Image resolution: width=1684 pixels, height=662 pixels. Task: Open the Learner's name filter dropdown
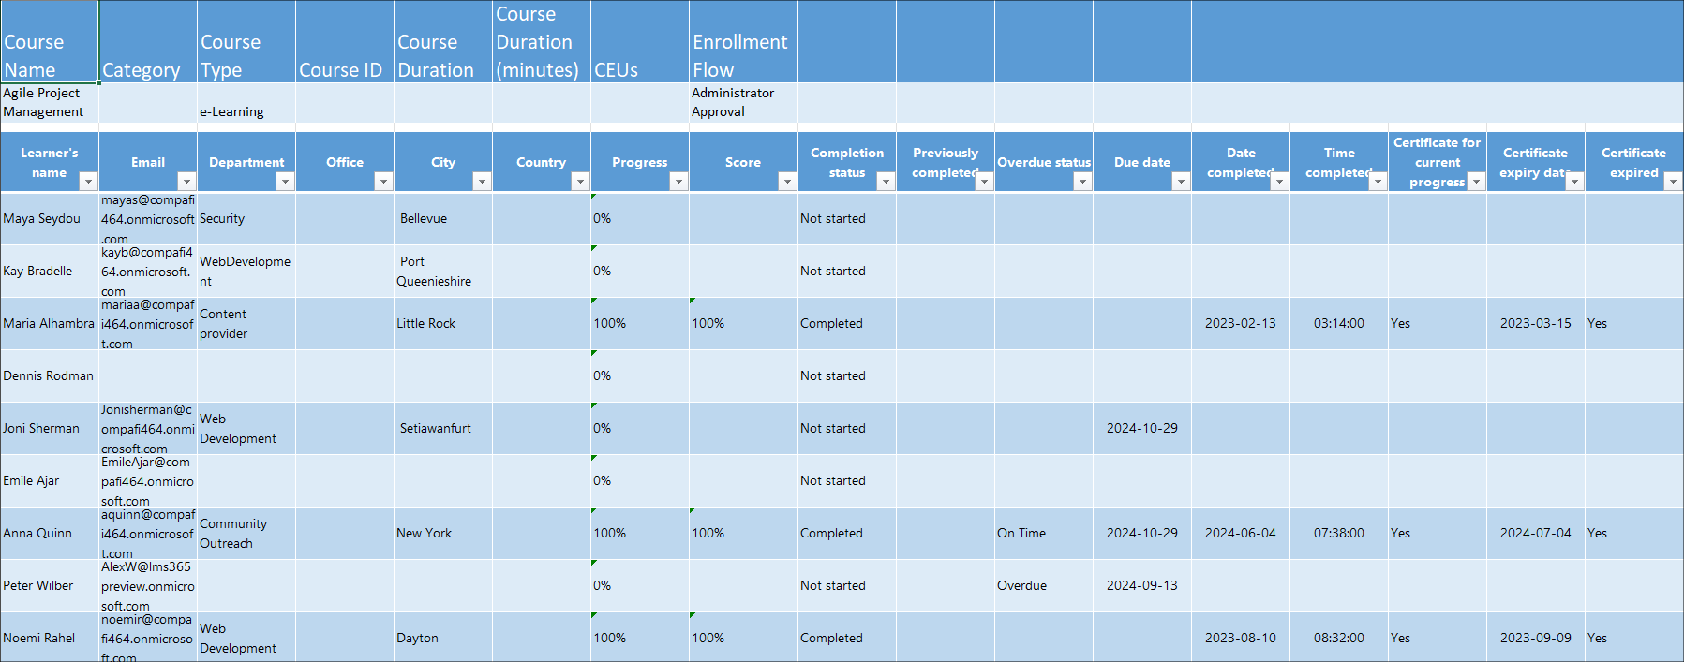tap(88, 182)
